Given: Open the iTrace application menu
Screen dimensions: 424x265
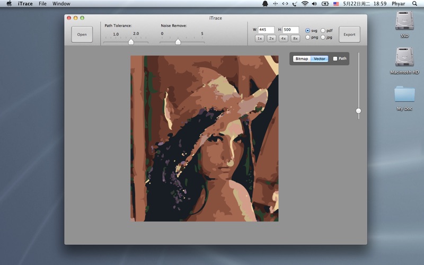Looking at the screenshot, I should pos(25,4).
